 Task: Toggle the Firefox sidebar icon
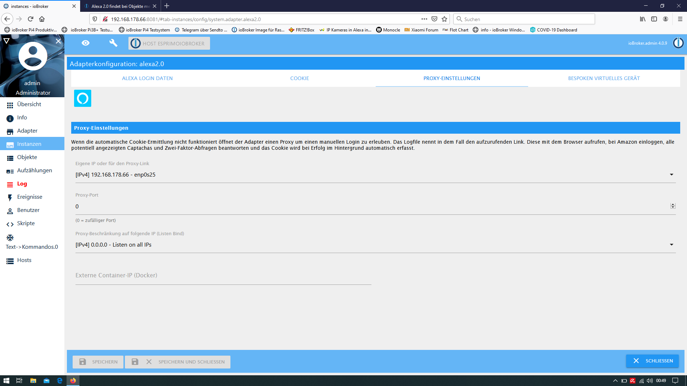tap(654, 19)
